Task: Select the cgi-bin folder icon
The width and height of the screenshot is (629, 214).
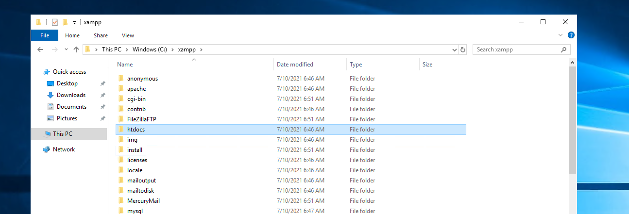Action: coord(121,99)
